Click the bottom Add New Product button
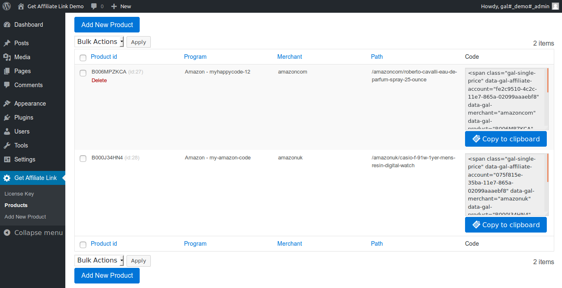 [107, 275]
